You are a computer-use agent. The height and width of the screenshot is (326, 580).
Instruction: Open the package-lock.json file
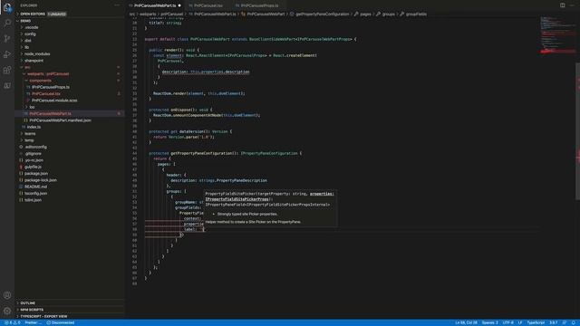coord(41,180)
